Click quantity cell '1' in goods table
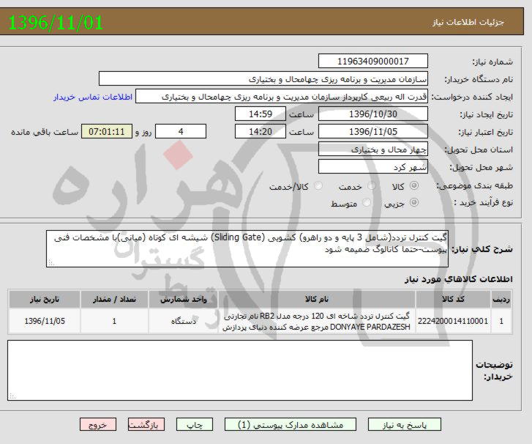Screen dimensions: 532x444 (114, 321)
